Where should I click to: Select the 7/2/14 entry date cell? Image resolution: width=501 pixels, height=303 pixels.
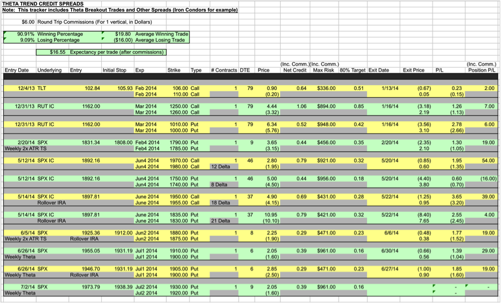[x=27, y=287]
